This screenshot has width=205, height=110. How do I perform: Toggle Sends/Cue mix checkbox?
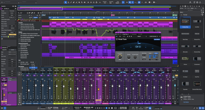(19, 49)
